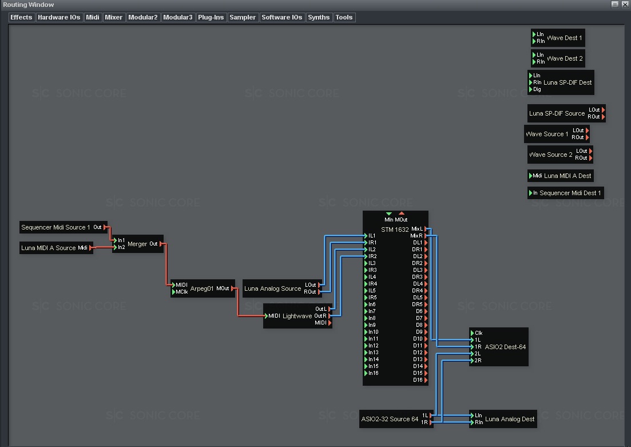Image resolution: width=631 pixels, height=447 pixels.
Task: Select the Sequencer Midi Source 1 module label
Action: (x=55, y=228)
